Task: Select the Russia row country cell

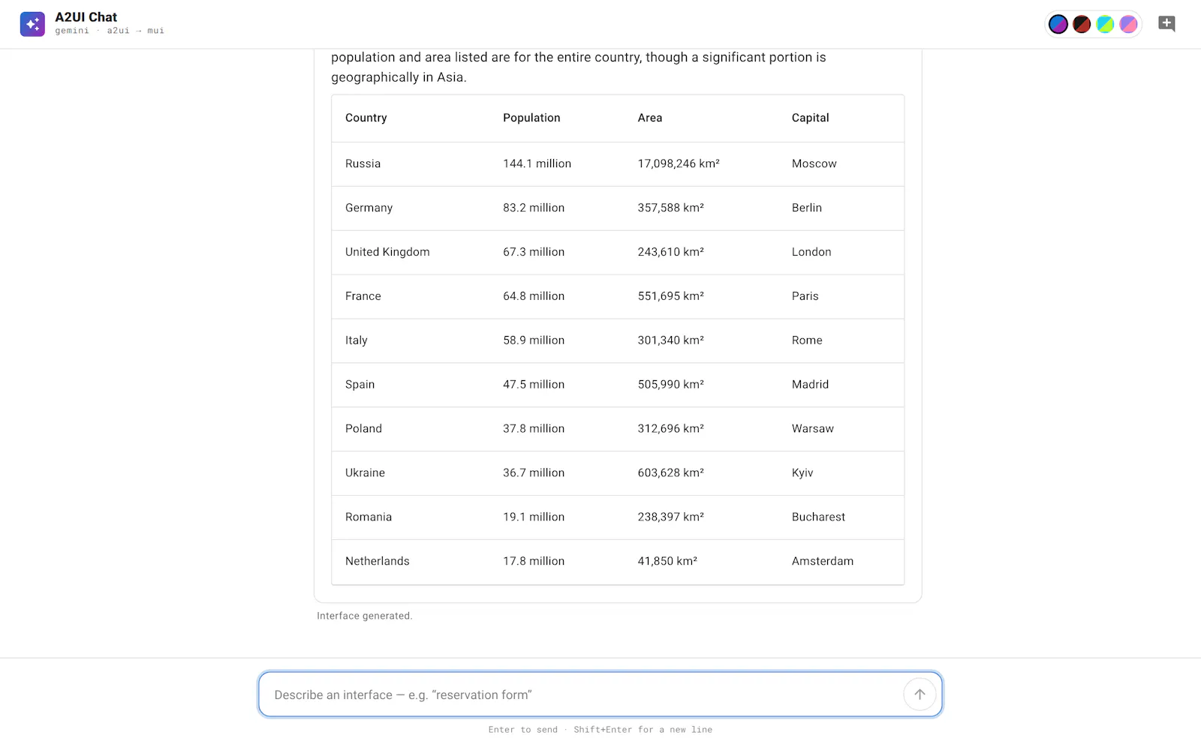Action: pyautogui.click(x=363, y=163)
